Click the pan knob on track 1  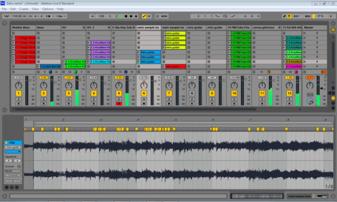[x=18, y=85]
